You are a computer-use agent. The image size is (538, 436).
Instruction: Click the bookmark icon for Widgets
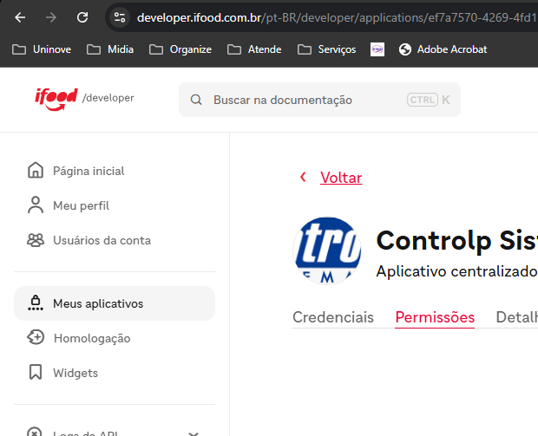click(36, 372)
